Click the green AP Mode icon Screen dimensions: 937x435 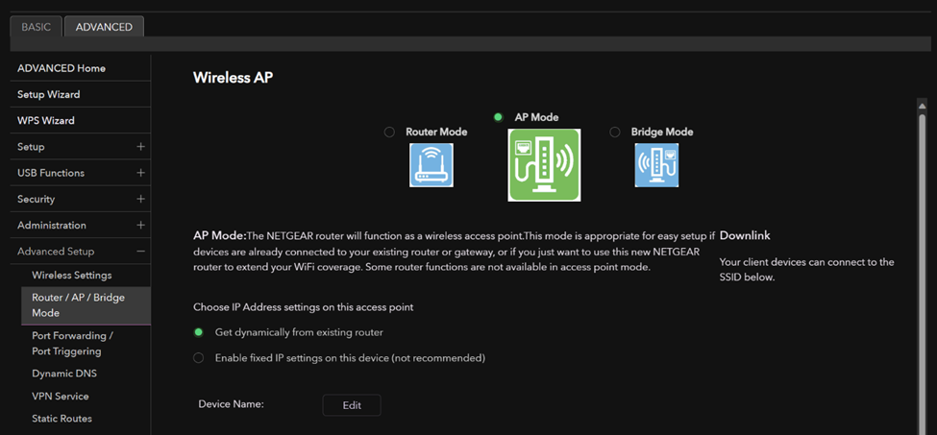544,165
